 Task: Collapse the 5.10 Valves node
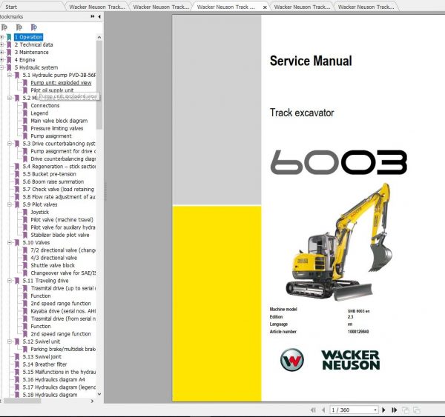(x=10, y=243)
